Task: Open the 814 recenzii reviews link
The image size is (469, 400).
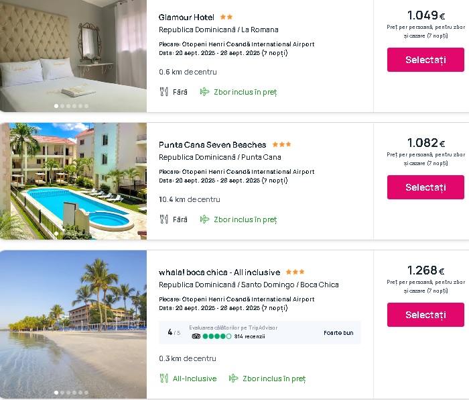Action: (250, 336)
